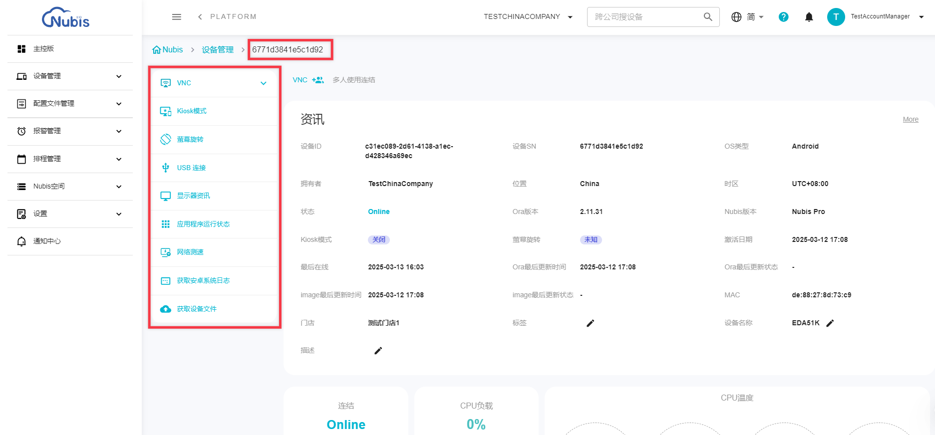This screenshot has width=935, height=435.
Task: Open the language globe selector
Action: tap(736, 17)
